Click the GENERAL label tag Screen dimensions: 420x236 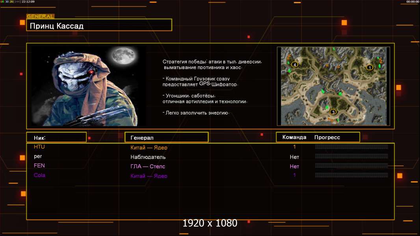40,16
